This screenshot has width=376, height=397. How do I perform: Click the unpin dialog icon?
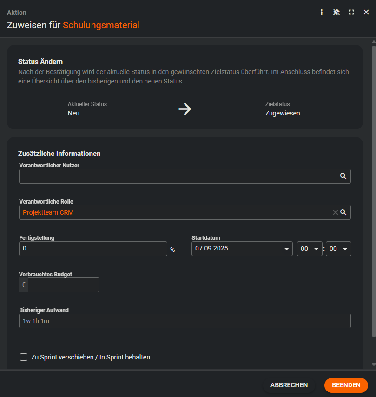[336, 13]
